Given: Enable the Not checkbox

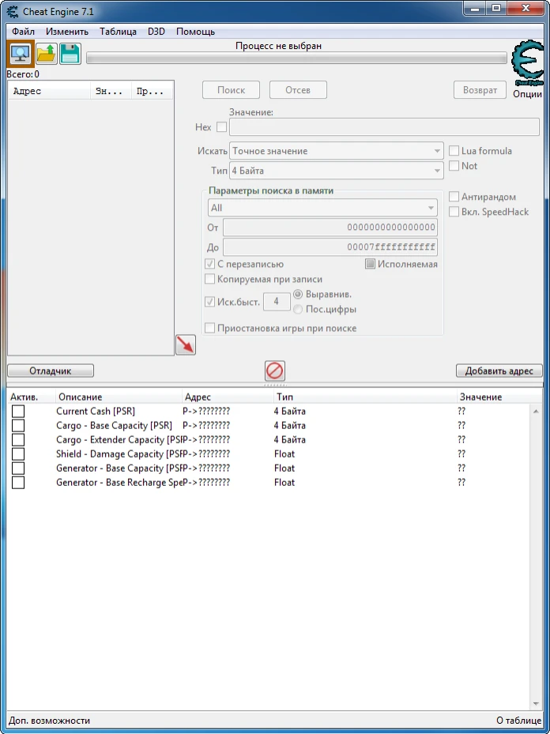Looking at the screenshot, I should click(454, 166).
